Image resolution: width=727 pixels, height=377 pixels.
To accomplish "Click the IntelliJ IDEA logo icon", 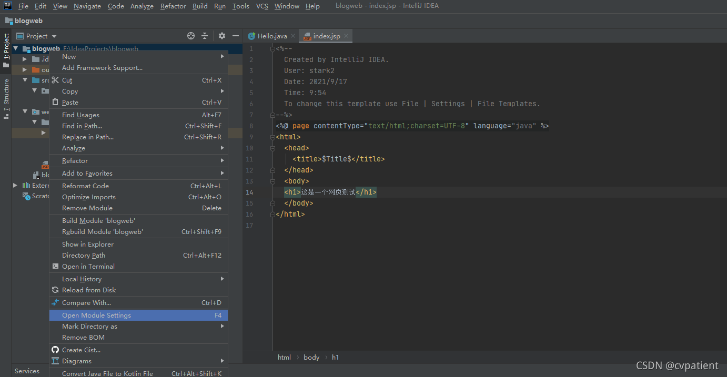I will (x=8, y=6).
